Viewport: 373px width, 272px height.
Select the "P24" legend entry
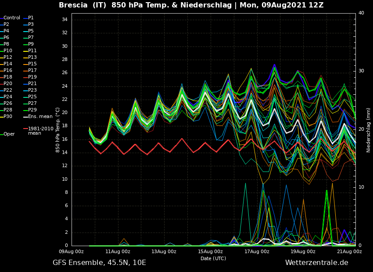[x=6, y=97]
